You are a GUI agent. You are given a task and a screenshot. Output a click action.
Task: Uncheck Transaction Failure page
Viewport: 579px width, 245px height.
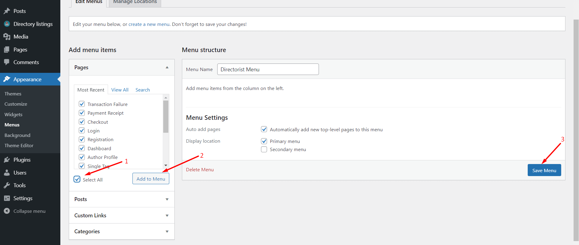tap(82, 104)
